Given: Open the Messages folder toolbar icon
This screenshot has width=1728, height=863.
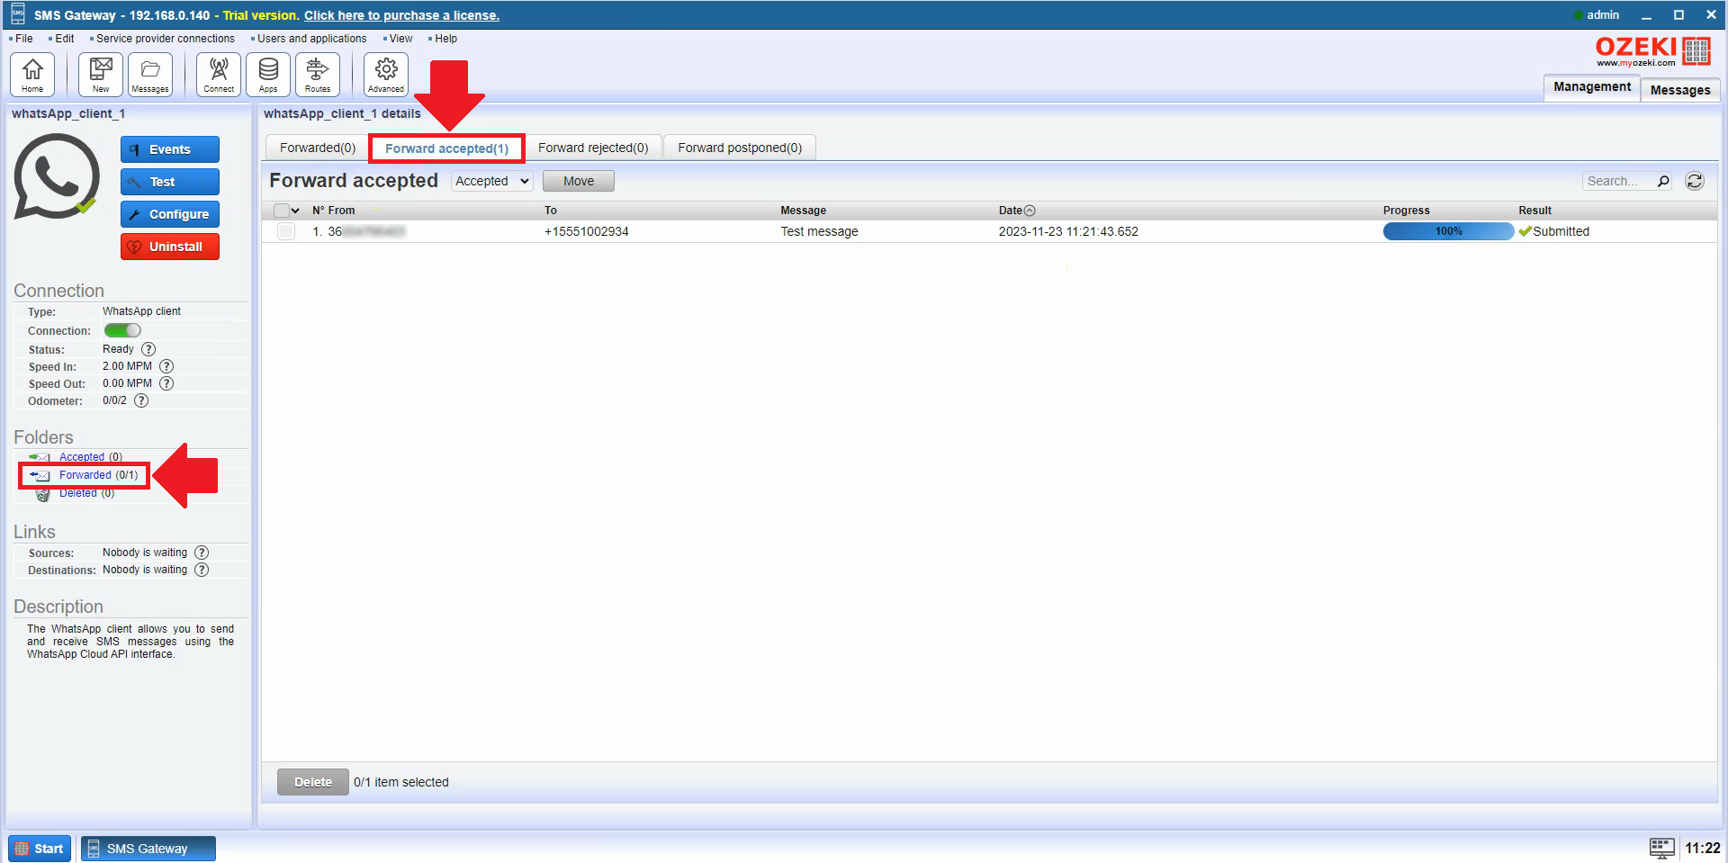Looking at the screenshot, I should point(150,74).
